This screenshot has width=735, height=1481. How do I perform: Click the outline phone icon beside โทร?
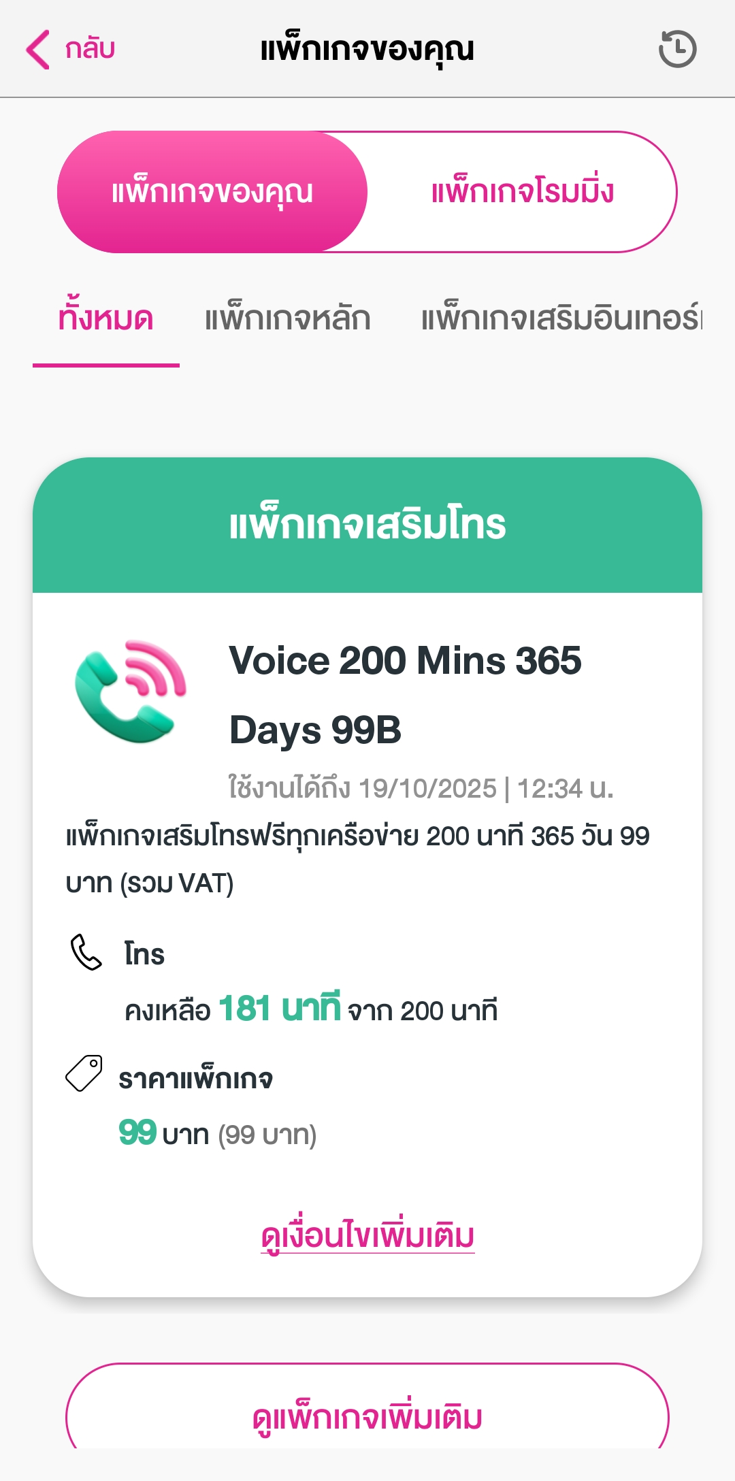pyautogui.click(x=86, y=952)
